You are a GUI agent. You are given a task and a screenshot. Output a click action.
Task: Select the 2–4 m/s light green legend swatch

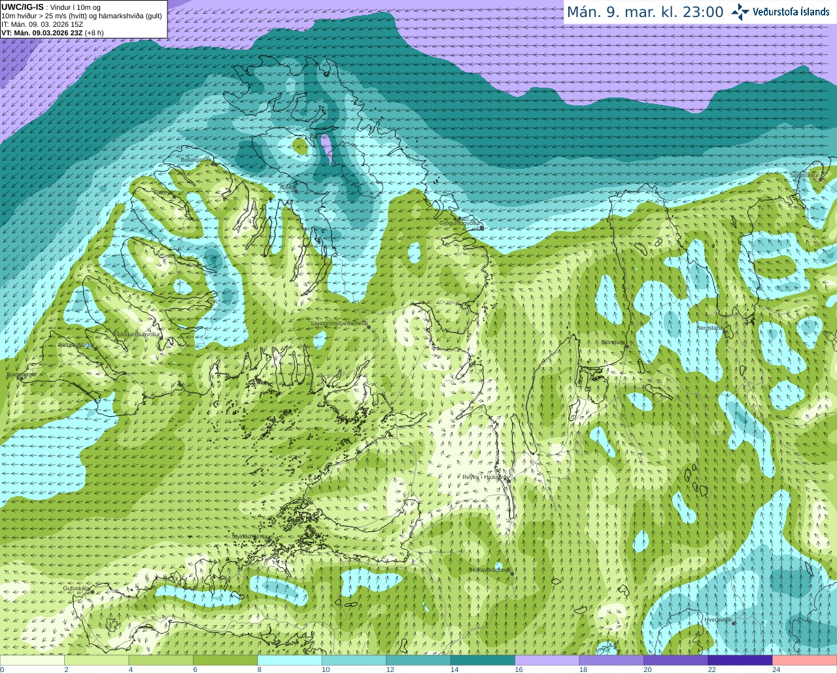coord(96,660)
